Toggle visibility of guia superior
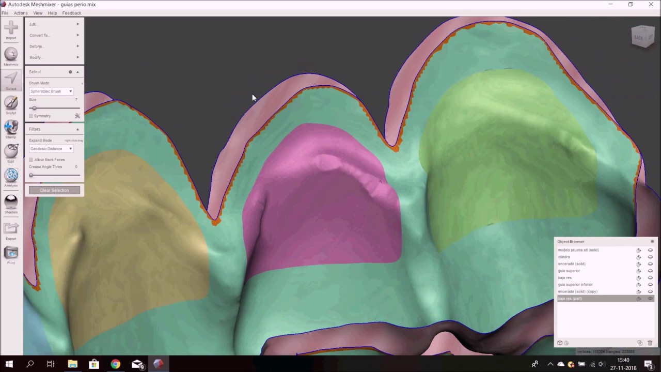The height and width of the screenshot is (372, 661). pyautogui.click(x=650, y=271)
